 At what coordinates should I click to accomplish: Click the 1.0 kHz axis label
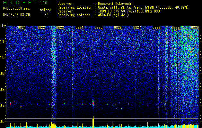click(3, 58)
